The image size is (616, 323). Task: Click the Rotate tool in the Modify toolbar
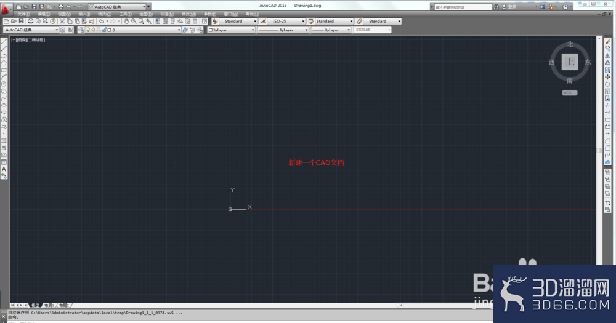[x=608, y=84]
